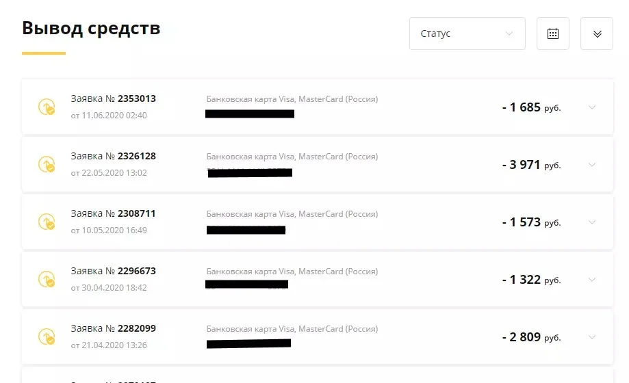Open the Статус filter dropdown
The height and width of the screenshot is (383, 629).
coord(467,34)
